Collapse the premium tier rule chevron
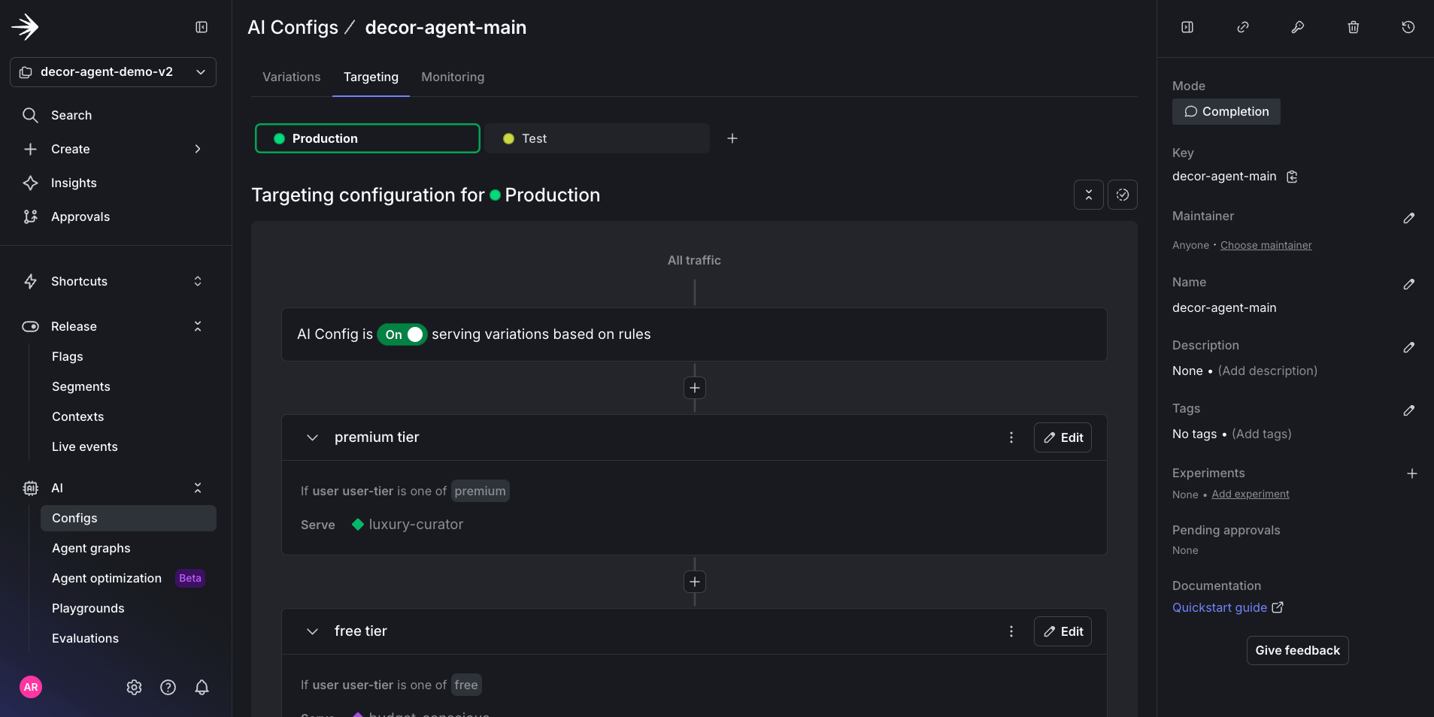 (312, 437)
